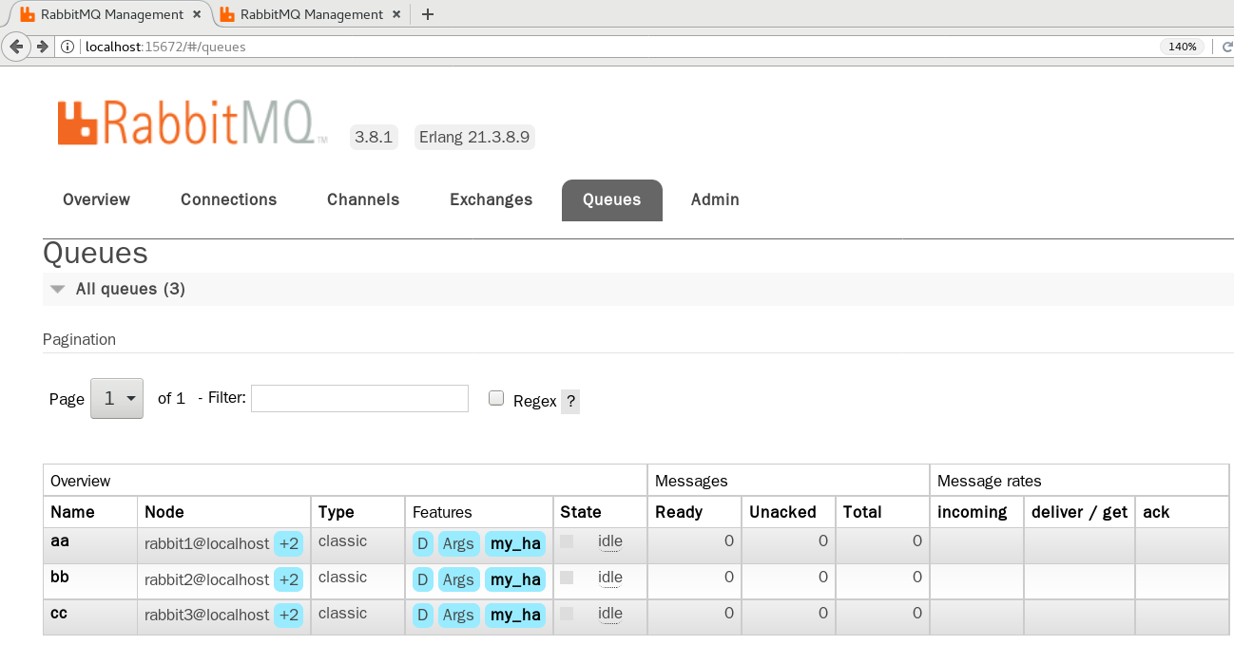This screenshot has height=645, width=1234.
Task: Enable the Regex checkbox
Action: pos(496,397)
